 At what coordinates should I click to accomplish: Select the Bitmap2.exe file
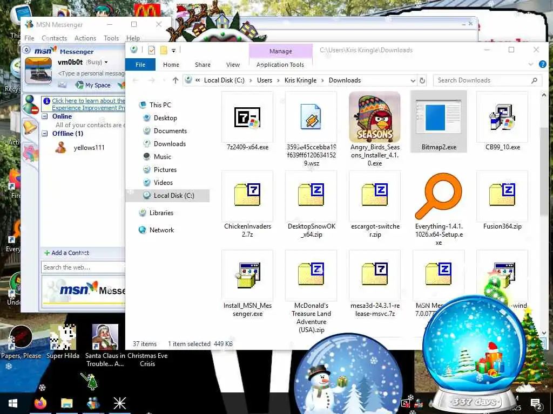[x=439, y=121]
